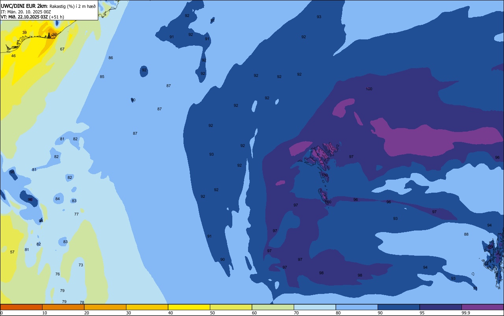This screenshot has height=316, width=504.
Task: Select the dark indigo 95–99.9 legend band
Action: pyautogui.click(x=441, y=307)
